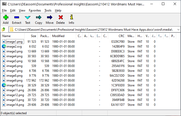Sort by the CRC column header
This screenshot has height=116, width=181.
117,36
